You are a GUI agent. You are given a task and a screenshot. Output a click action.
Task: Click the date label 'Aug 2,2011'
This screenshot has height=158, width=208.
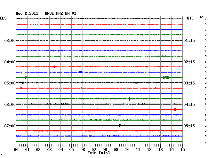(27, 13)
